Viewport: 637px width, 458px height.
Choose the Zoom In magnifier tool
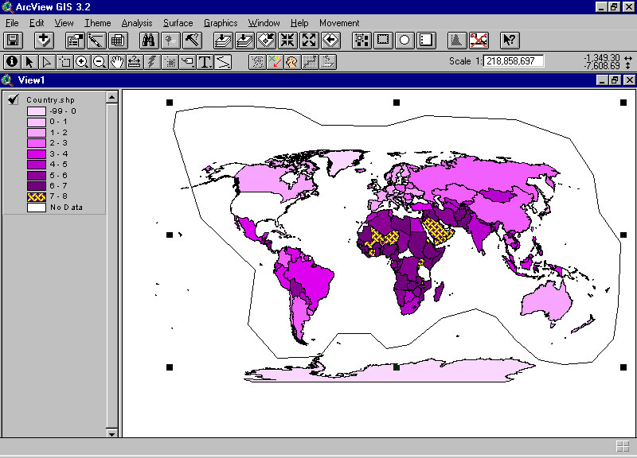tap(82, 61)
